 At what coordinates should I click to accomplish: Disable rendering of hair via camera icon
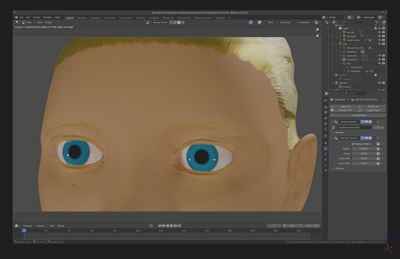click(x=383, y=63)
